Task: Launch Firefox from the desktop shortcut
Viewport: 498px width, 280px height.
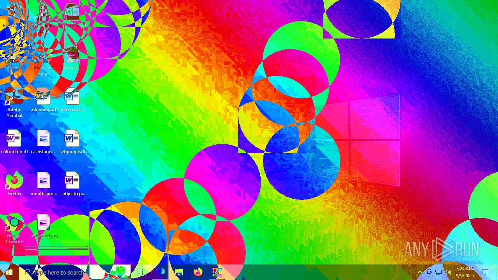Action: tap(14, 184)
